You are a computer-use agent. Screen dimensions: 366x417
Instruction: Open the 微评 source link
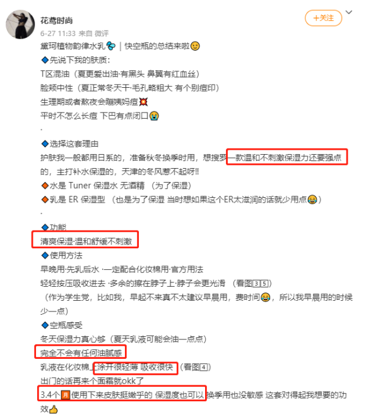(102, 33)
